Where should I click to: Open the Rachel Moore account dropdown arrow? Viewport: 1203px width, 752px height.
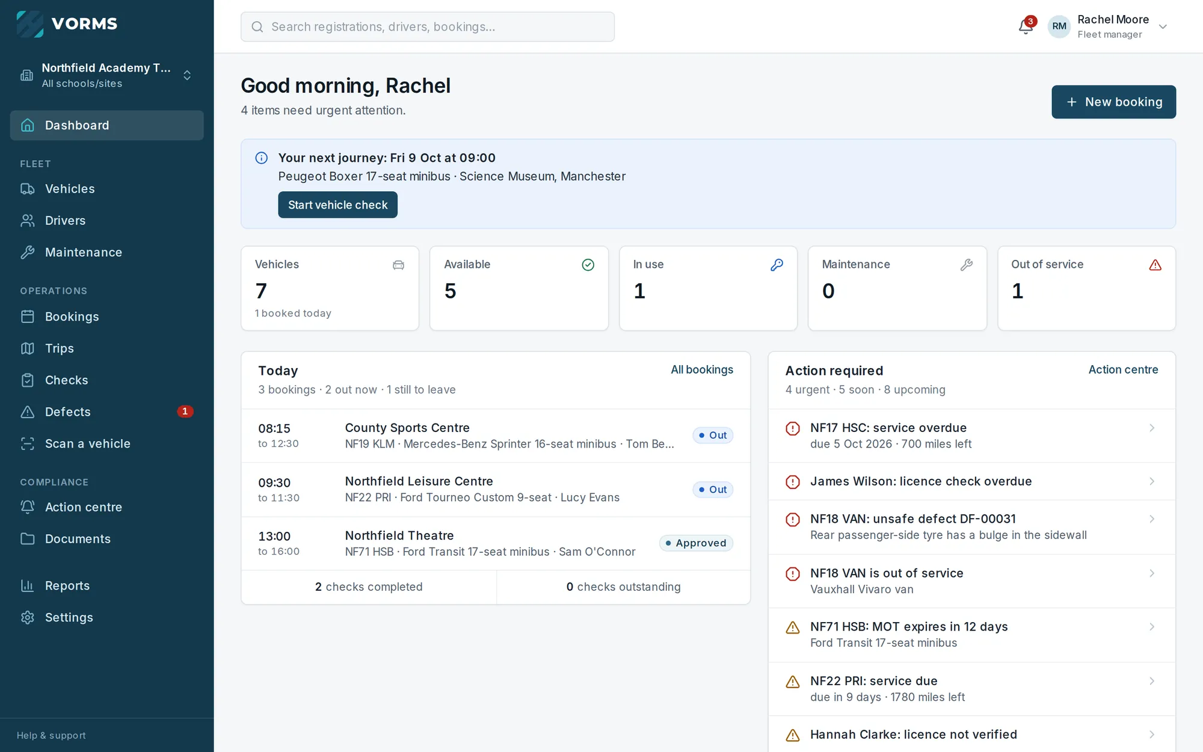pyautogui.click(x=1163, y=26)
